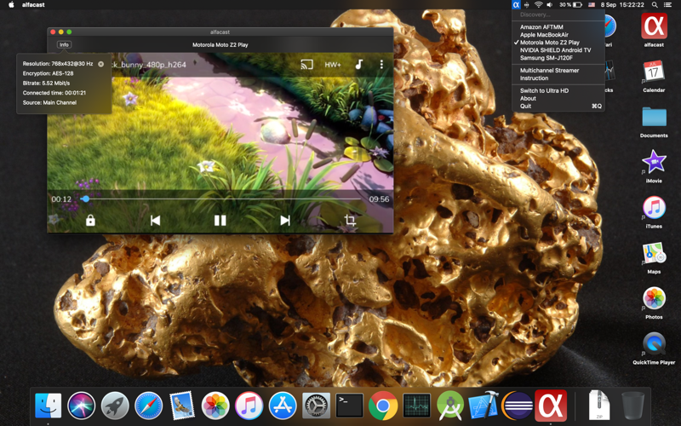Open alfacast desktop shortcut icon
681x426 pixels.
[654, 28]
